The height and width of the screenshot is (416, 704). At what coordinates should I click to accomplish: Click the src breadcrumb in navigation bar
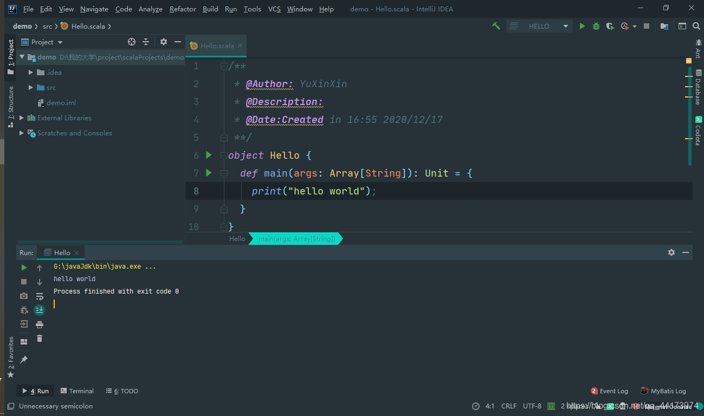[48, 26]
